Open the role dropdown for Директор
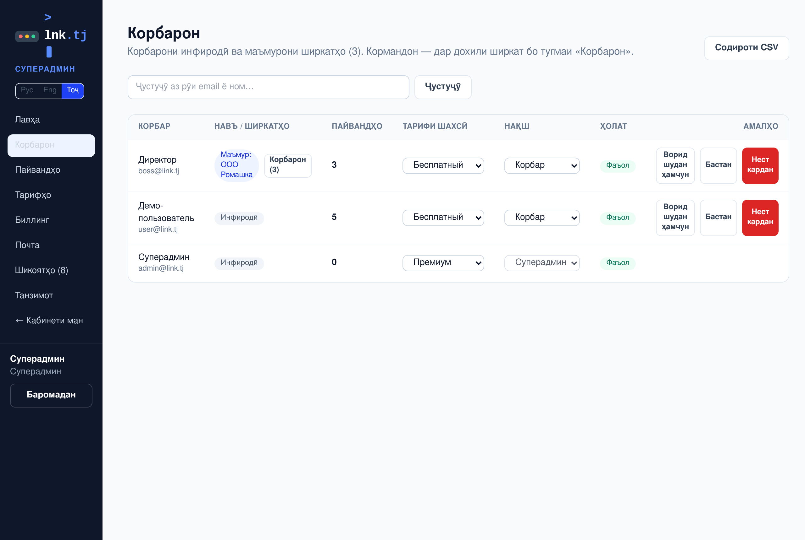This screenshot has height=540, width=805. coord(542,165)
